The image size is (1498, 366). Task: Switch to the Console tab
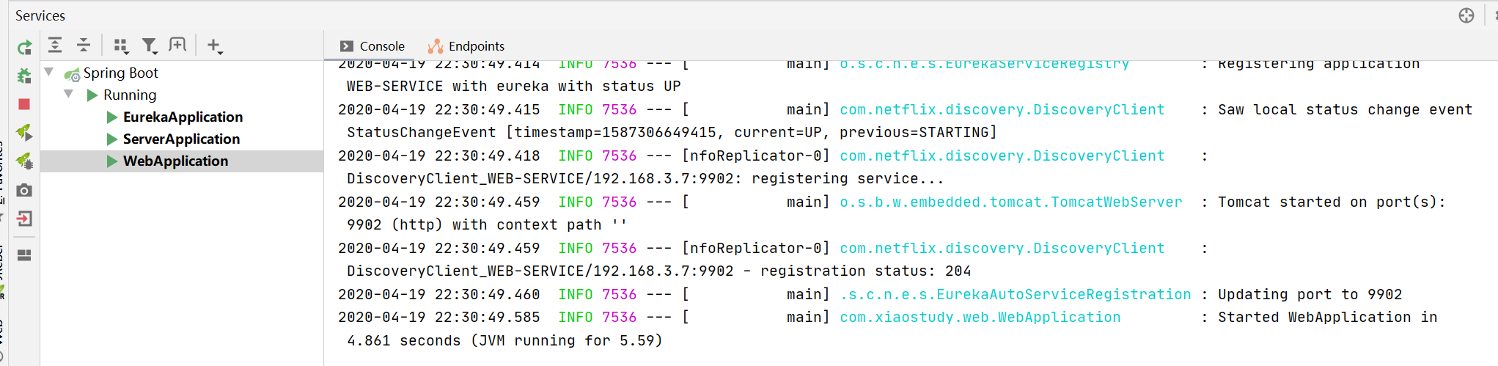[372, 46]
